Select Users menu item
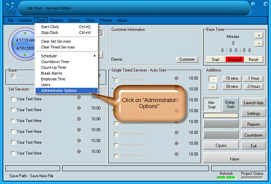 pos(67,85)
